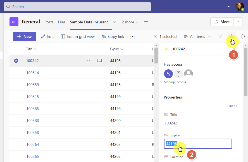Screen dimensions: 248x162
Task: Open the filter pane funnel icon
Action: [x=220, y=36]
